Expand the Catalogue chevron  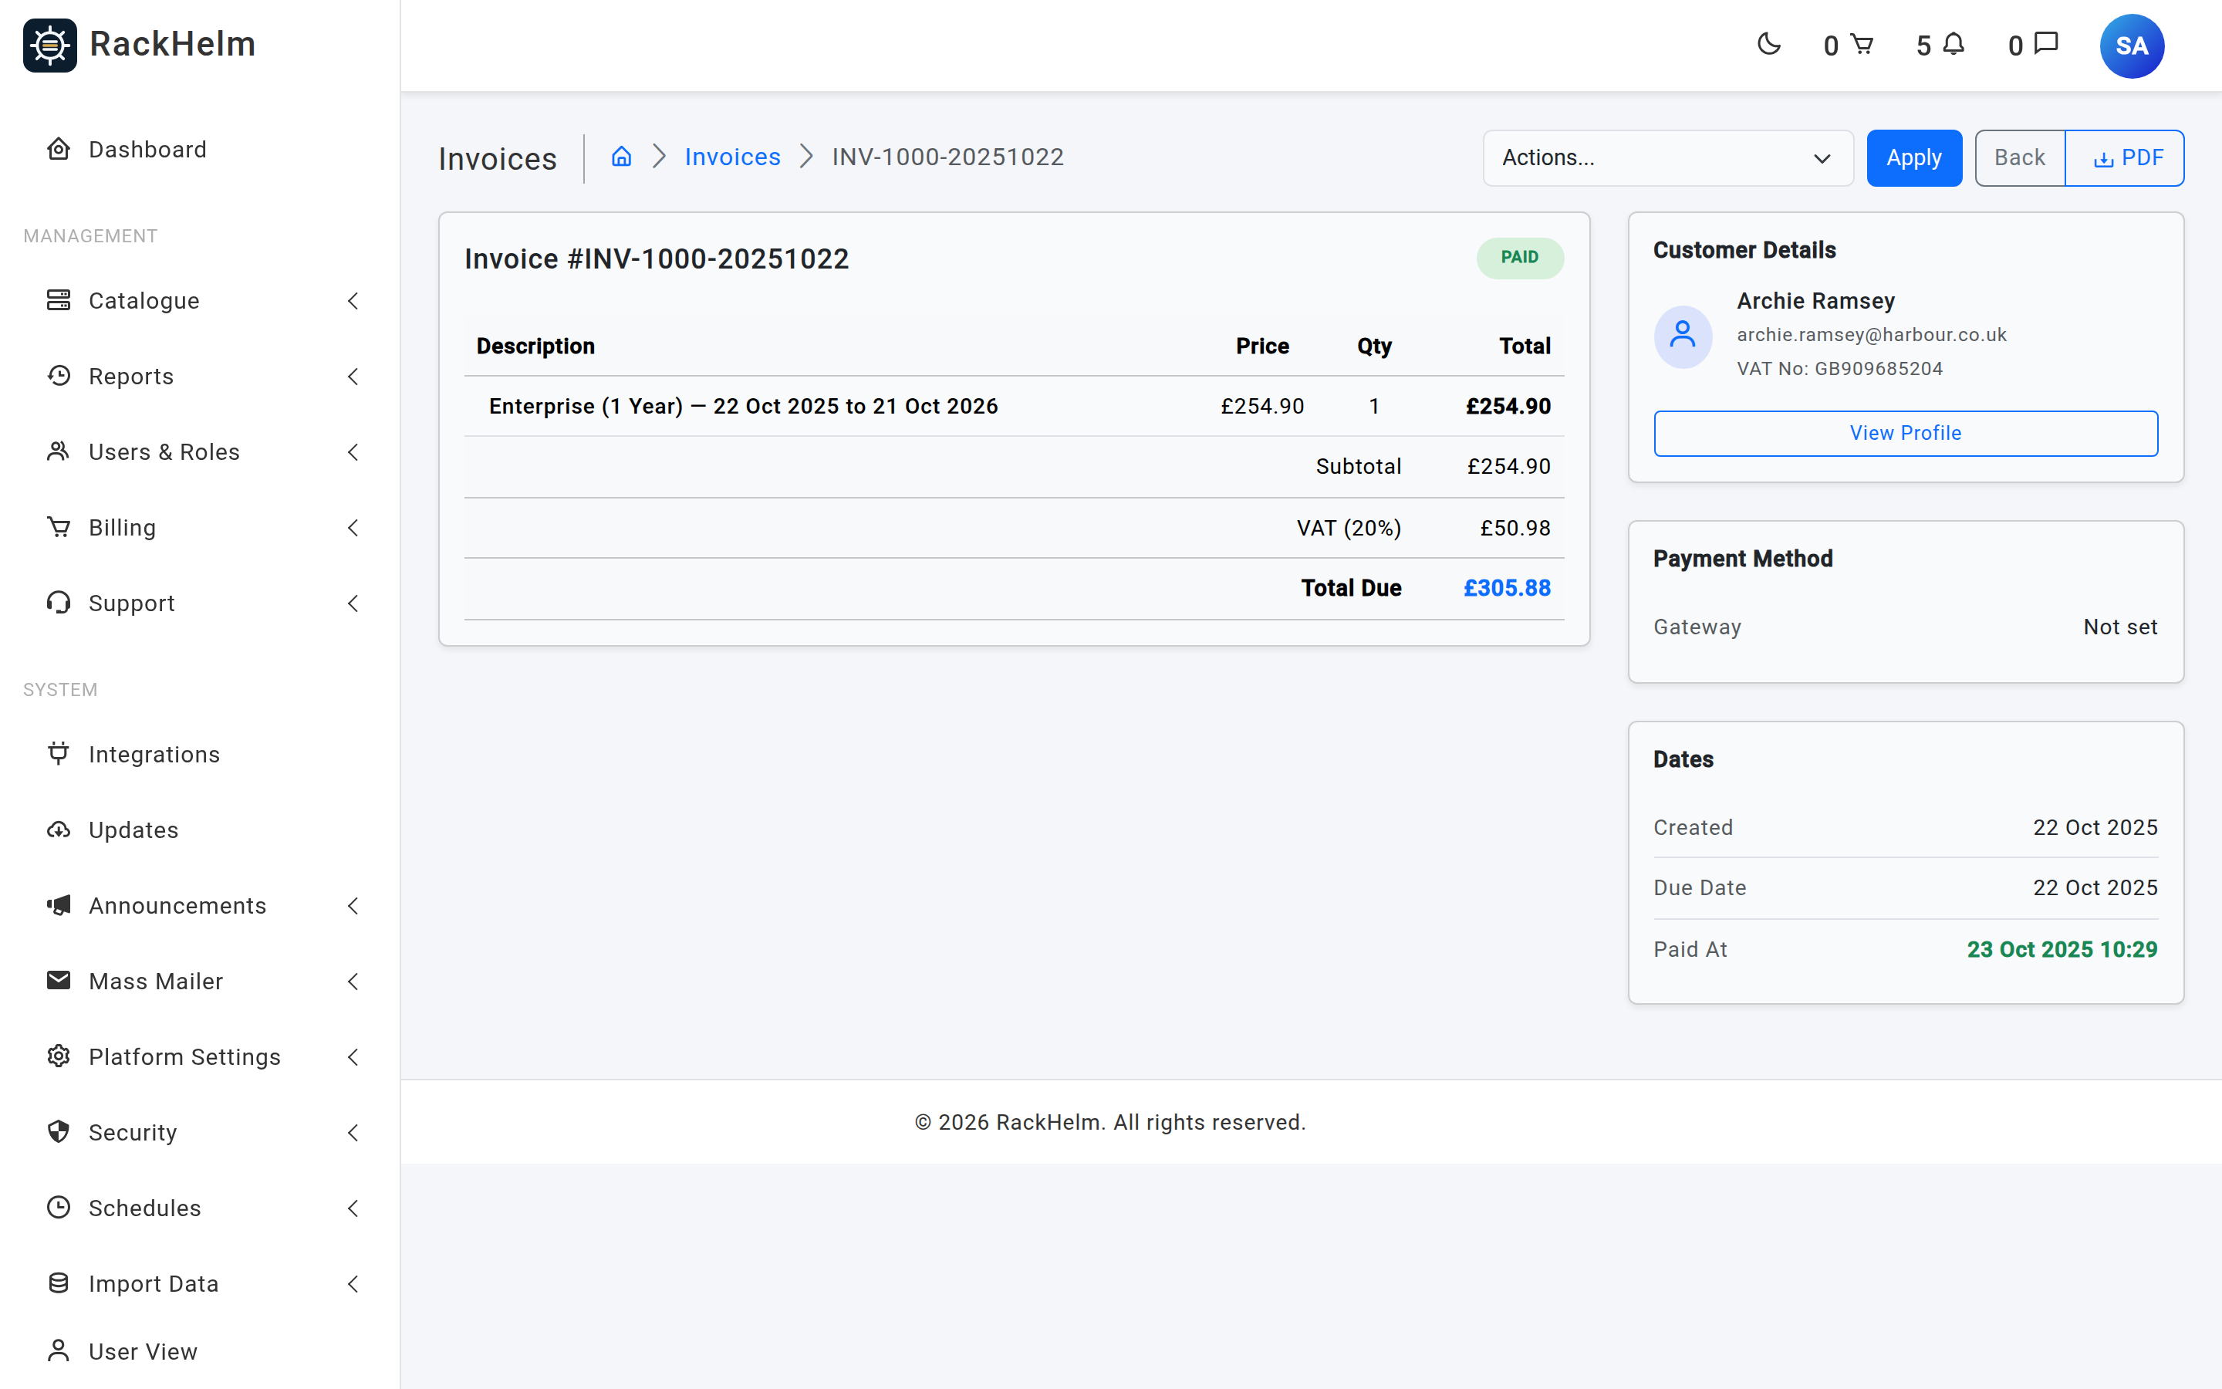(353, 300)
